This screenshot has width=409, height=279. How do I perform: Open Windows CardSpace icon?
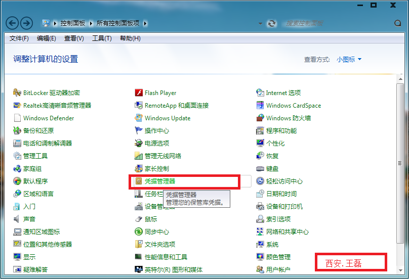tap(260, 106)
